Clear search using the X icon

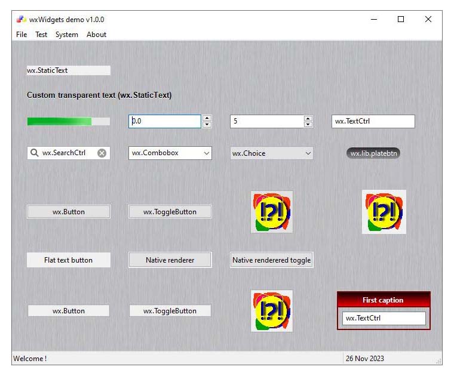click(102, 153)
